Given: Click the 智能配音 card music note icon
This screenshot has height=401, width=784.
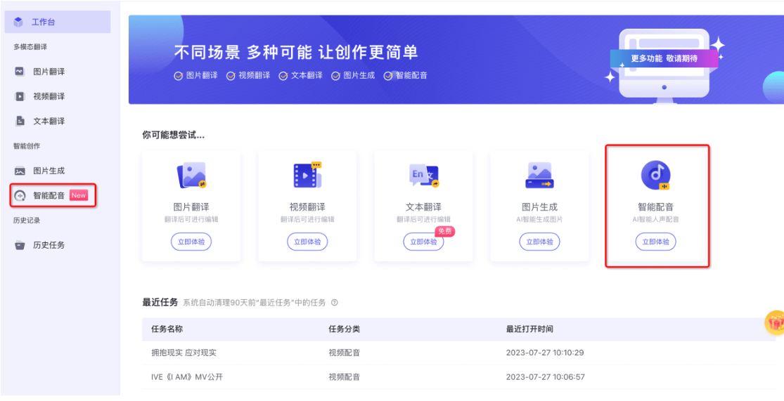Looking at the screenshot, I should (x=655, y=176).
